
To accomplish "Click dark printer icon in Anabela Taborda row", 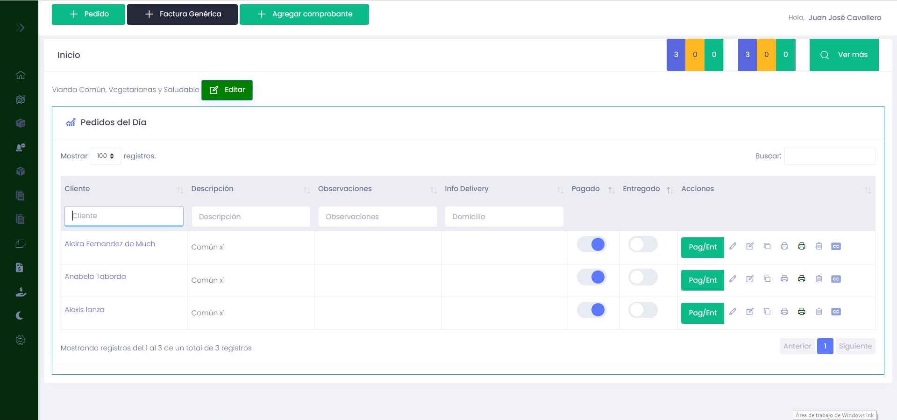I will pyautogui.click(x=802, y=279).
